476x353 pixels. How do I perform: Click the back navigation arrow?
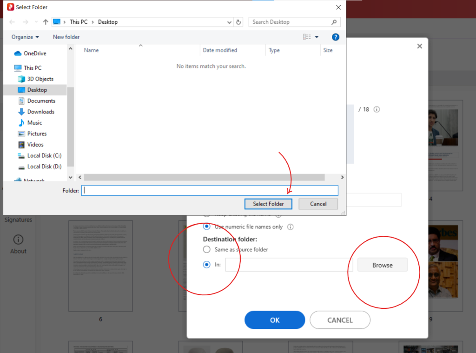[11, 21]
